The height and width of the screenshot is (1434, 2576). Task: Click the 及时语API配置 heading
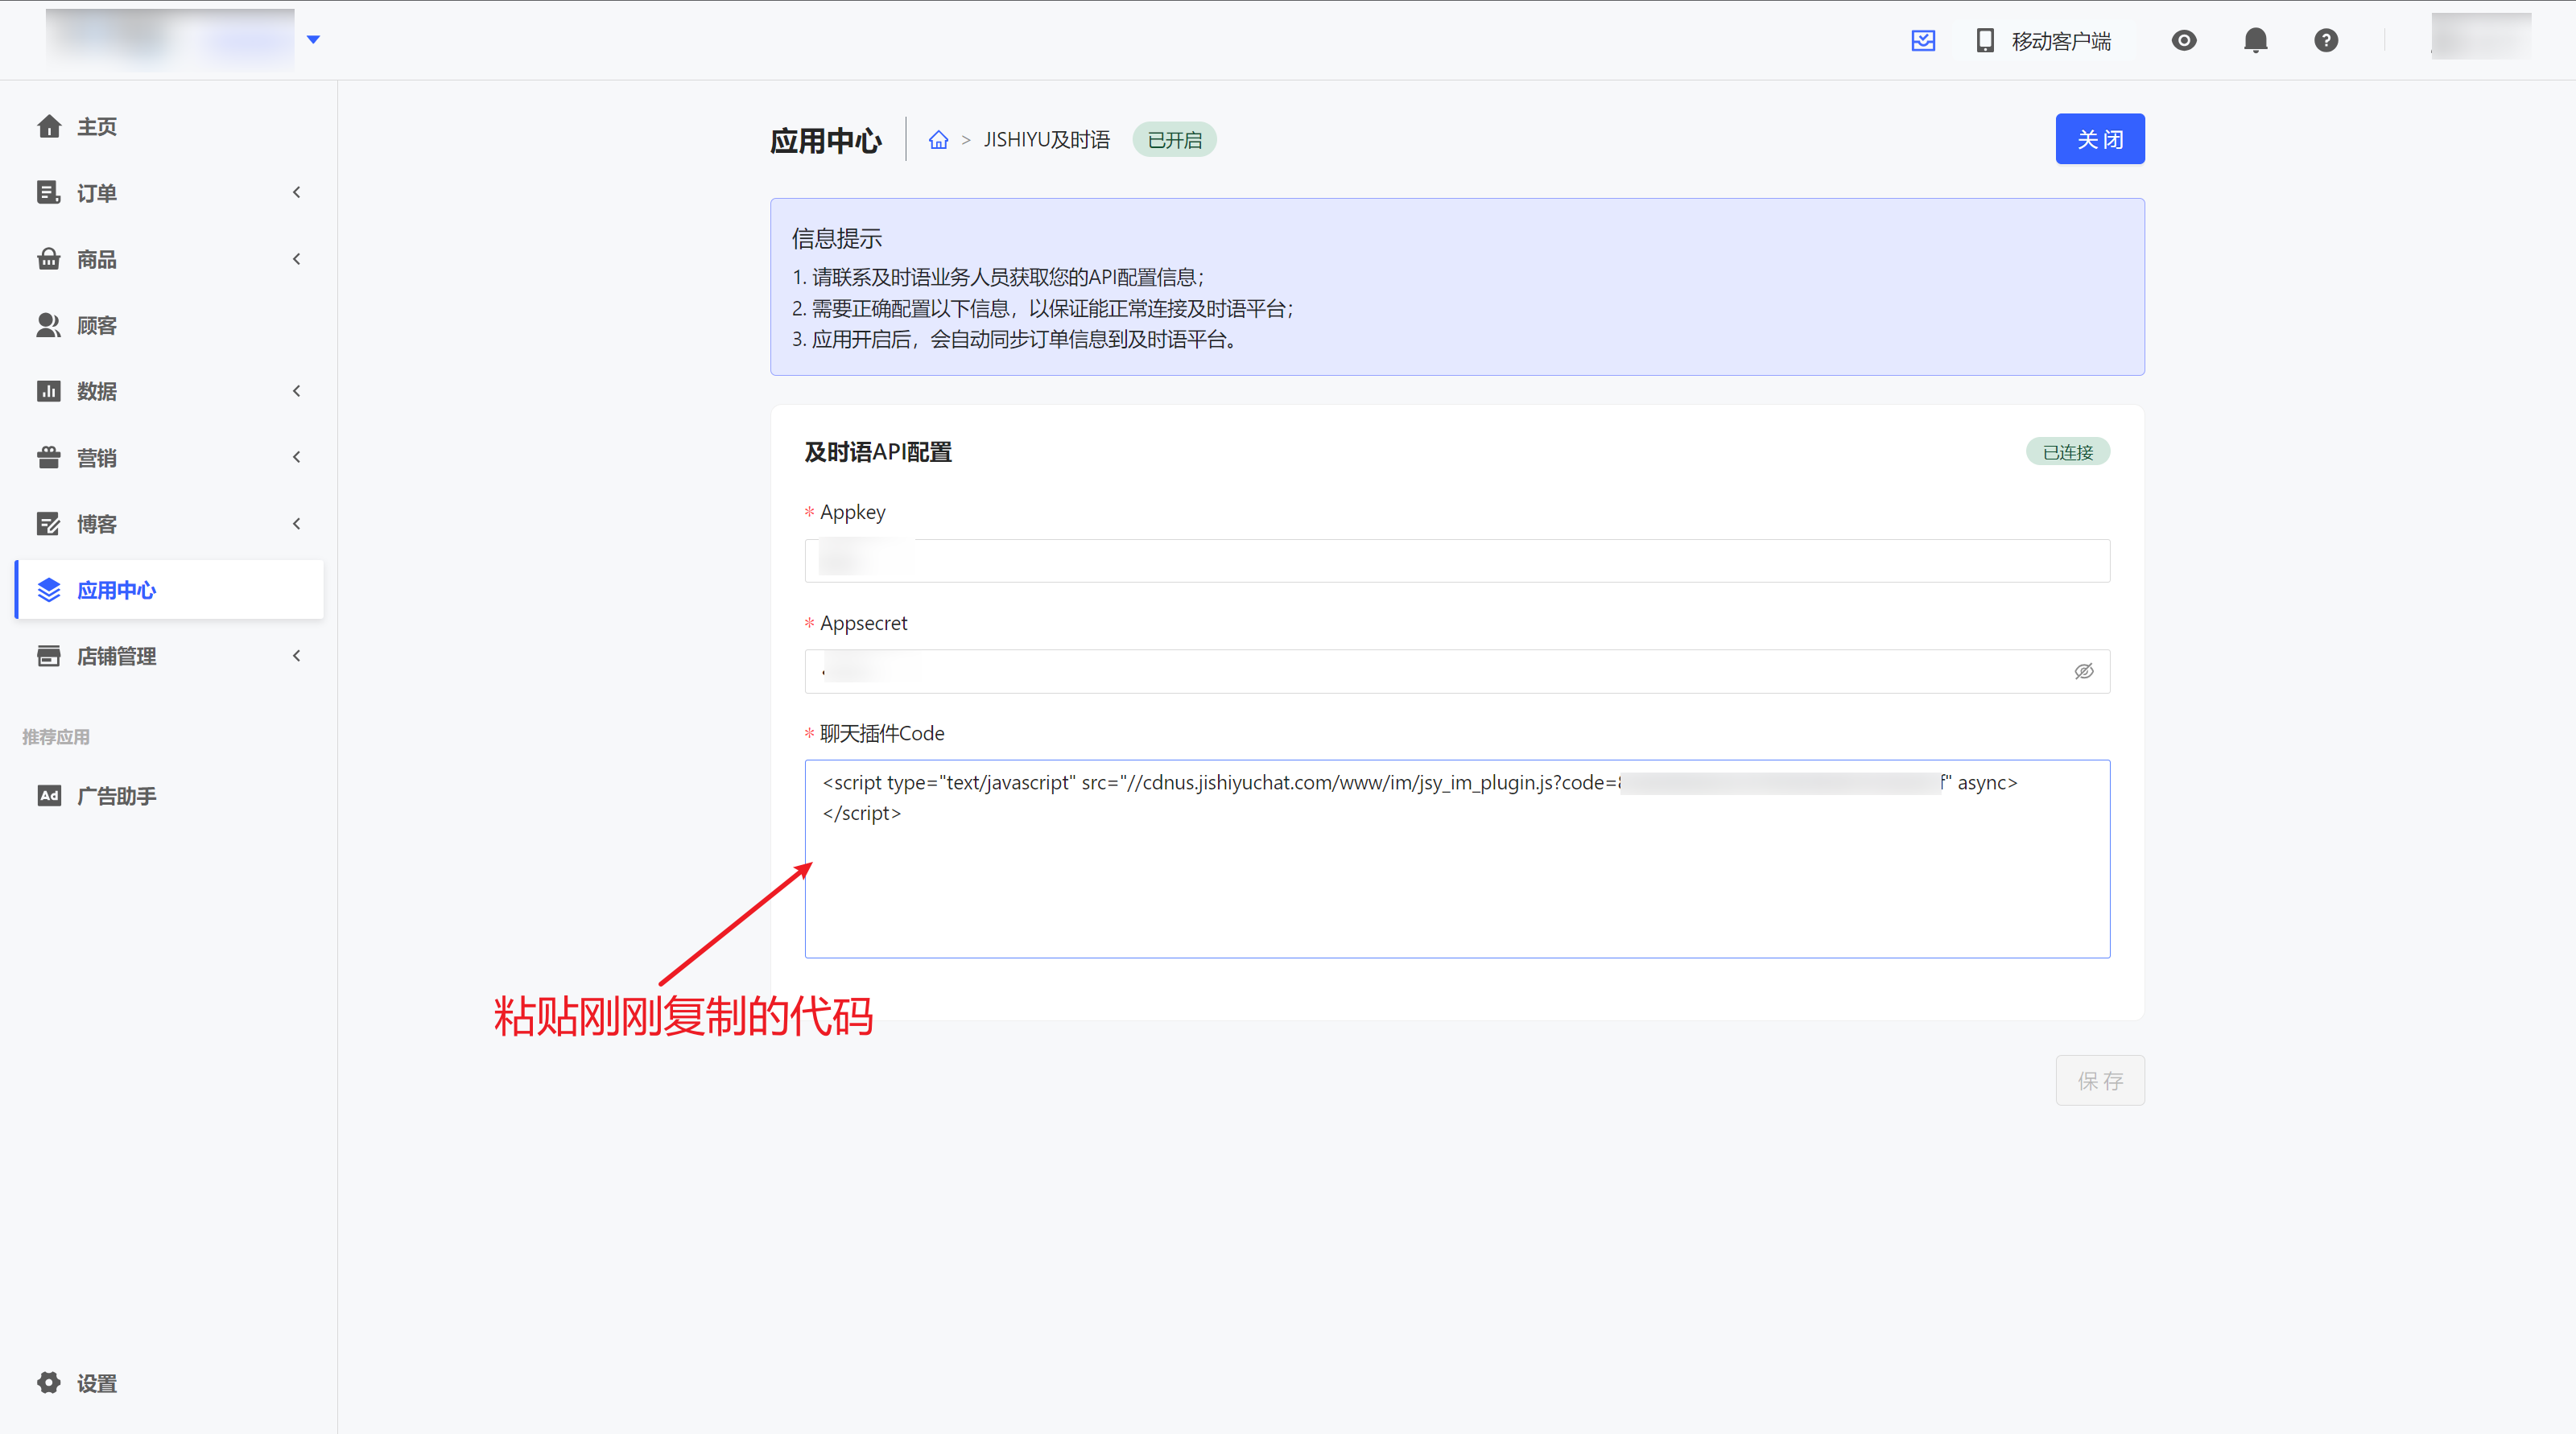tap(877, 451)
